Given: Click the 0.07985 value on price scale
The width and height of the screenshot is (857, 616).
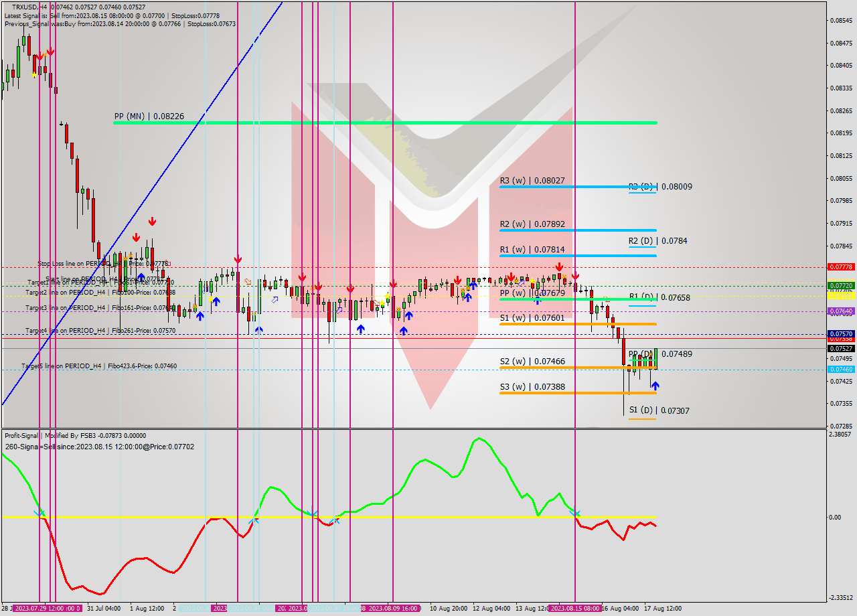Looking at the screenshot, I should [841, 201].
